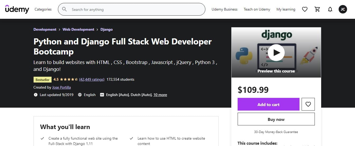Go to Django breadcrumb

pyautogui.click(x=107, y=29)
